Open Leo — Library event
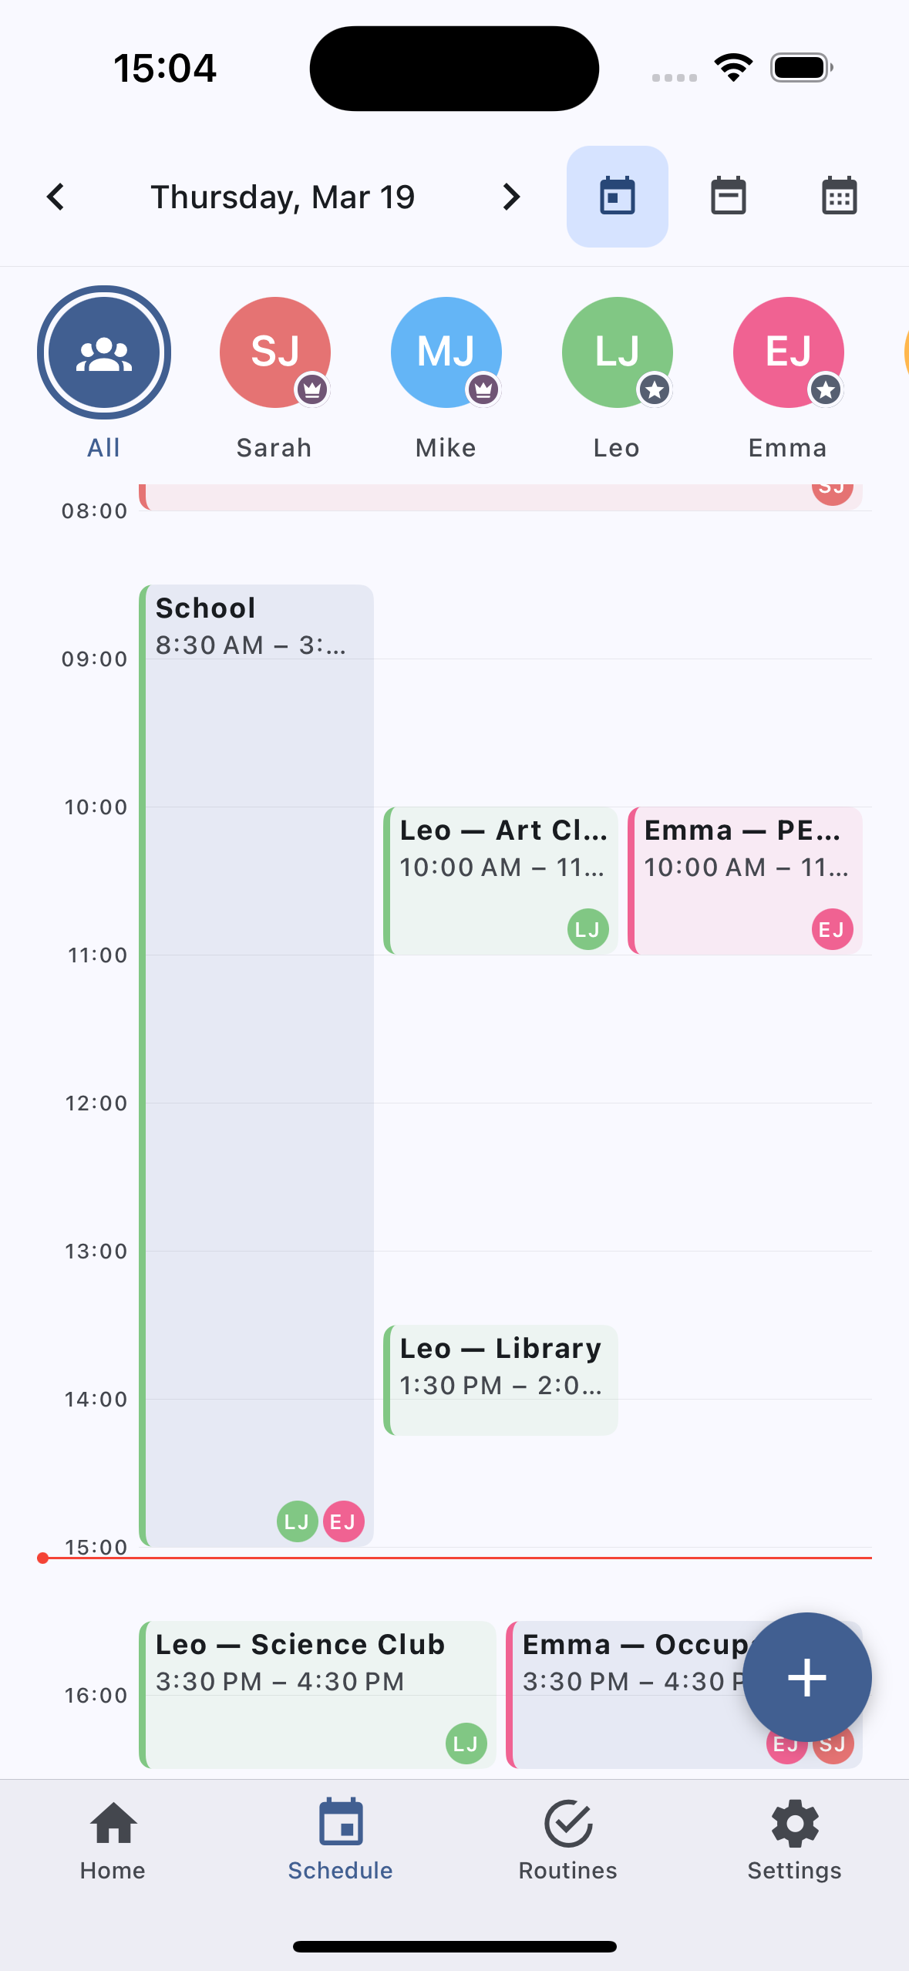Viewport: 909px width, 1971px height. pos(500,1380)
